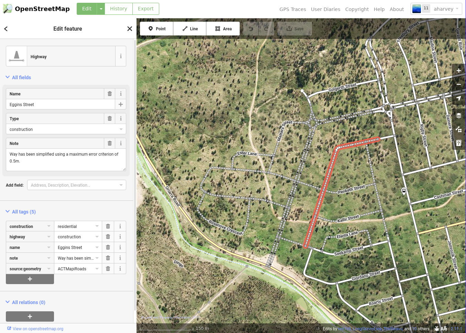Open the Edit button dropdown arrow

[x=101, y=9]
